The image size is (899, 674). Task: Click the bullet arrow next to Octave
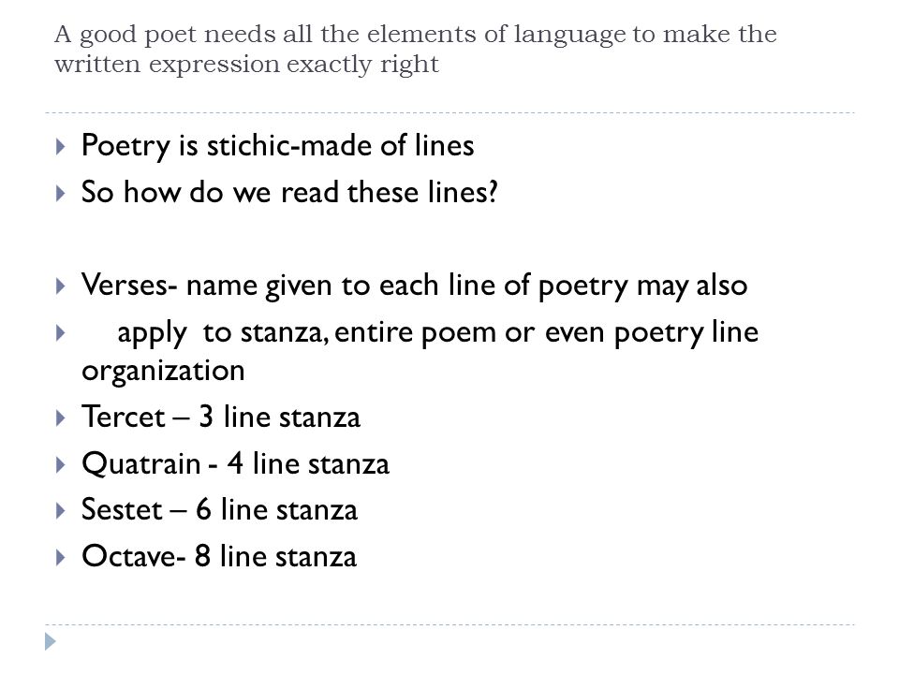60,557
